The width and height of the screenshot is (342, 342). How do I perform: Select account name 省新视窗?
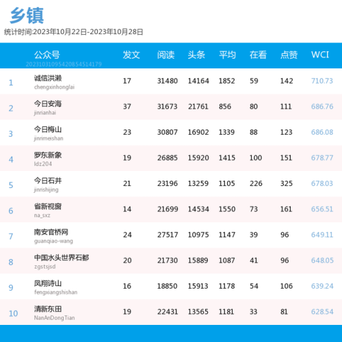click(48, 207)
